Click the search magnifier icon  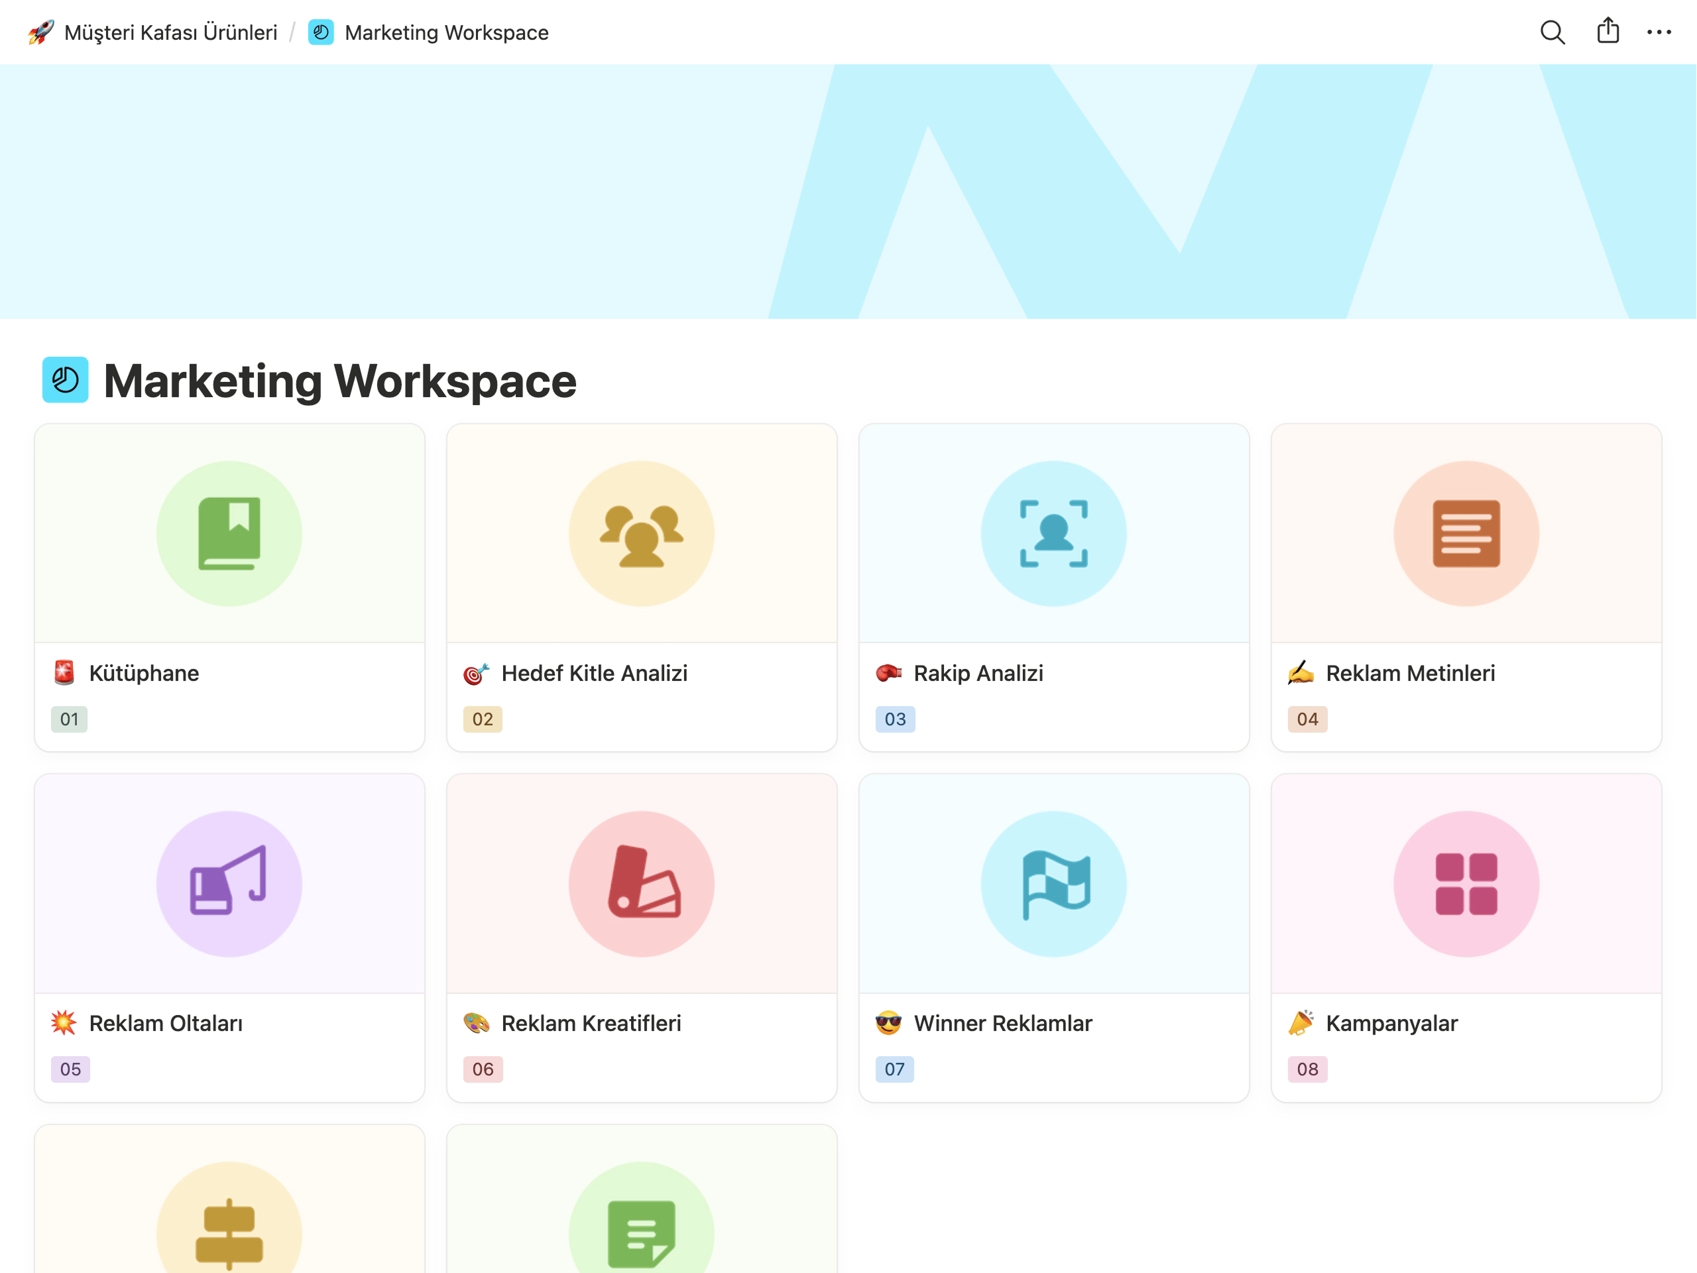coord(1552,32)
